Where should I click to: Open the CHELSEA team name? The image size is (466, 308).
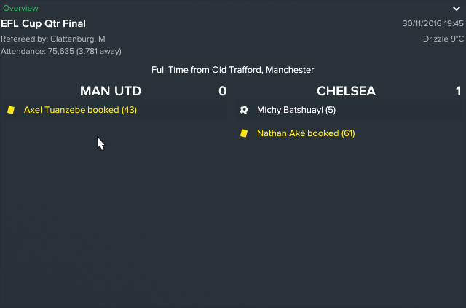(347, 91)
